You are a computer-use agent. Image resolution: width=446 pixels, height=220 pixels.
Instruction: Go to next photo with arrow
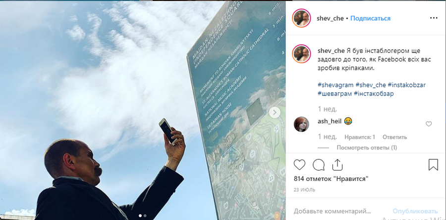pyautogui.click(x=275, y=113)
